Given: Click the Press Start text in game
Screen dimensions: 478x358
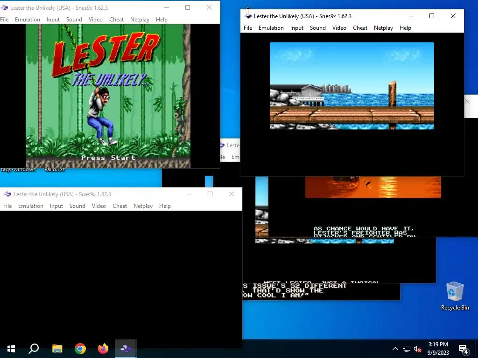Looking at the screenshot, I should [108, 158].
